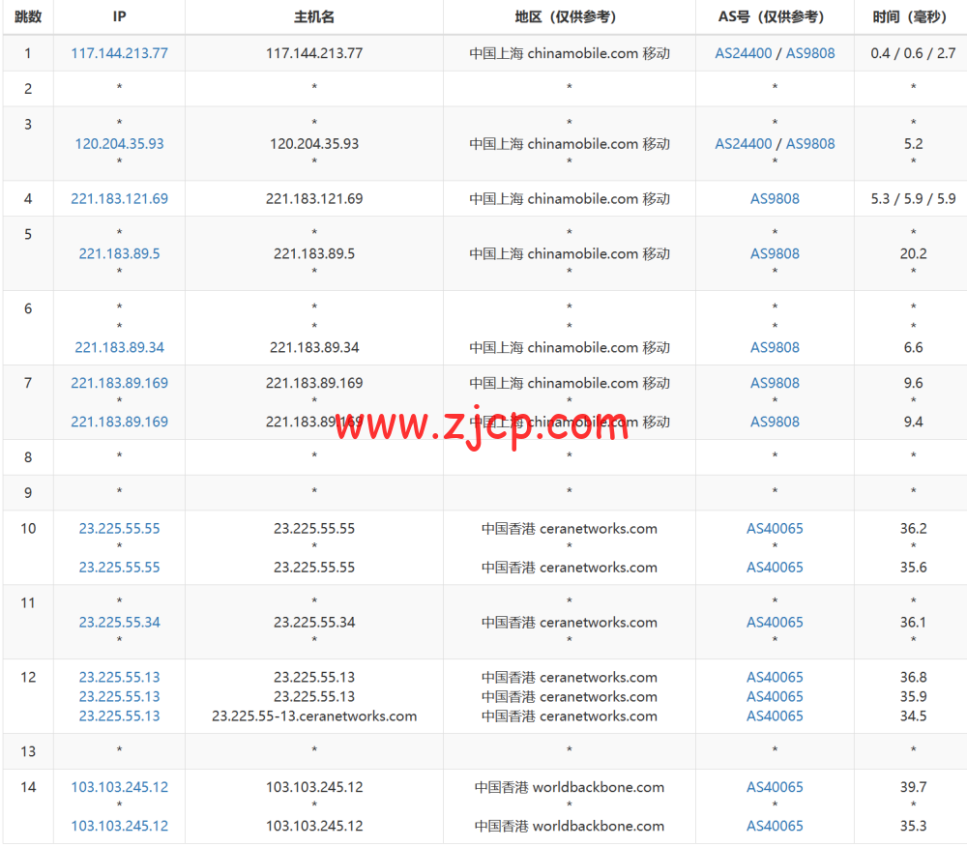Open the 221.183.89.34 IP link

(119, 347)
